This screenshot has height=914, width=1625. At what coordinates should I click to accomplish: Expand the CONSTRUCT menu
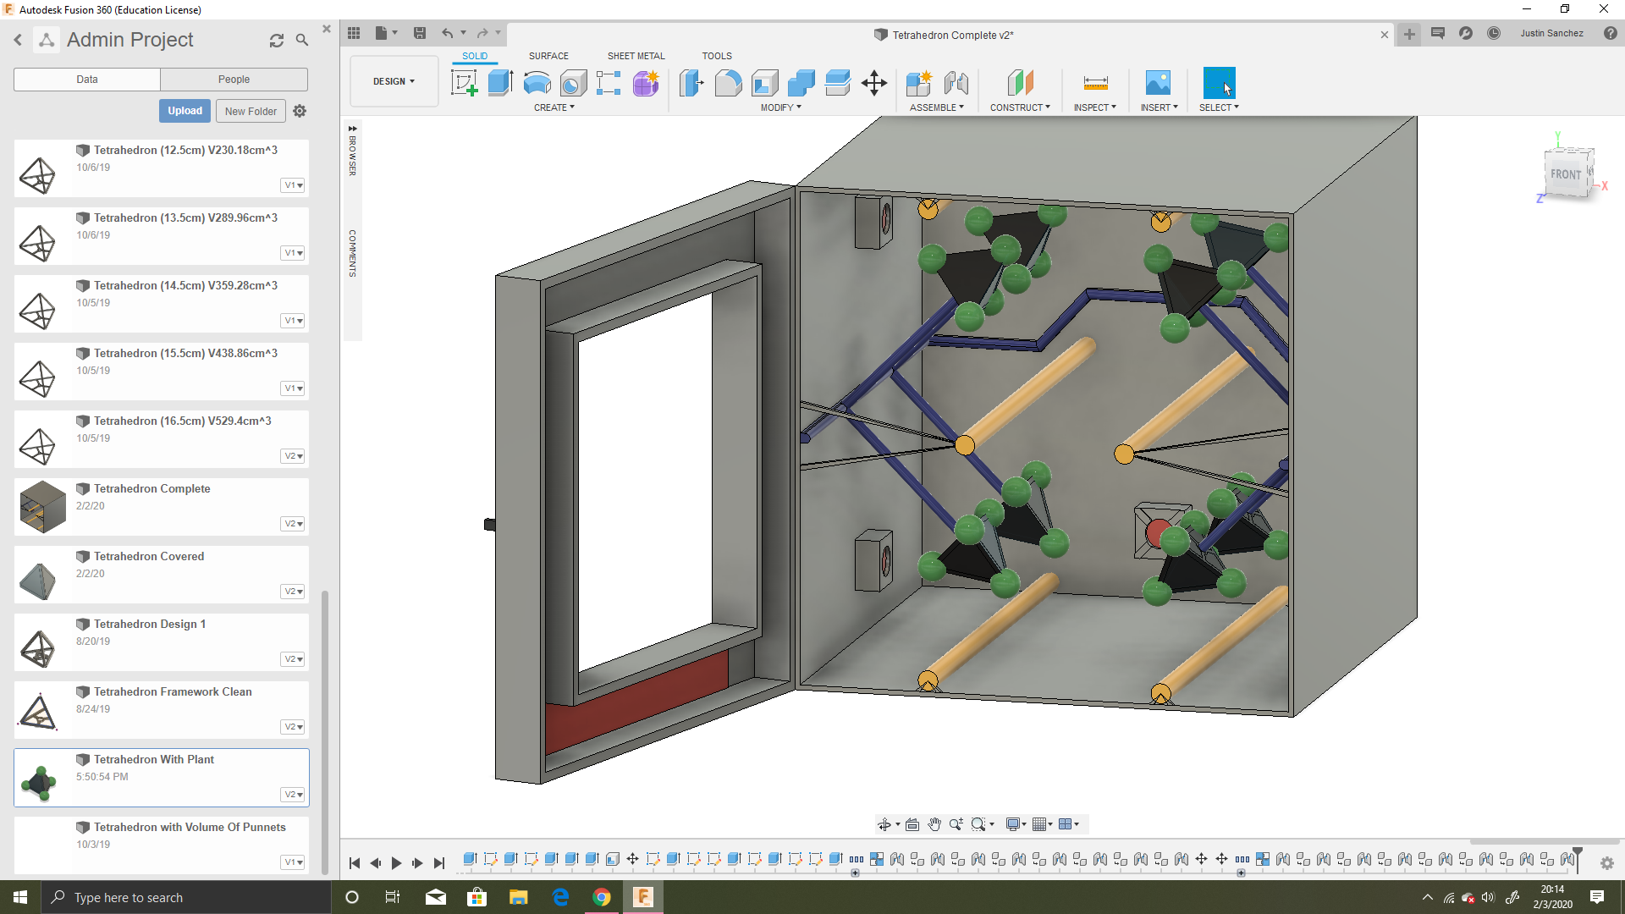tap(1020, 107)
